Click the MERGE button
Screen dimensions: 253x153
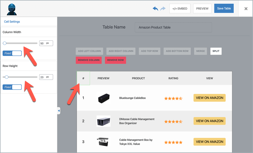(x=200, y=51)
